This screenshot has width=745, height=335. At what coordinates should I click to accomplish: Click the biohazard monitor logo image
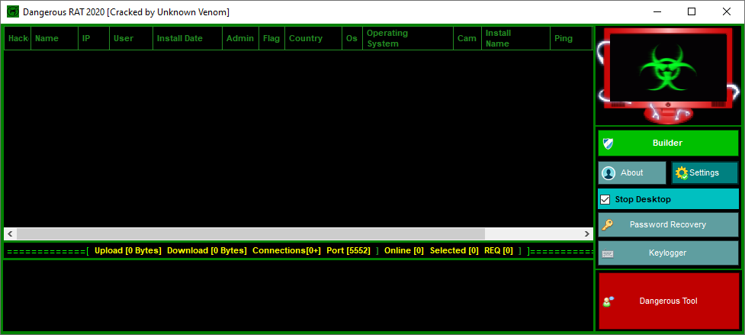[667, 76]
